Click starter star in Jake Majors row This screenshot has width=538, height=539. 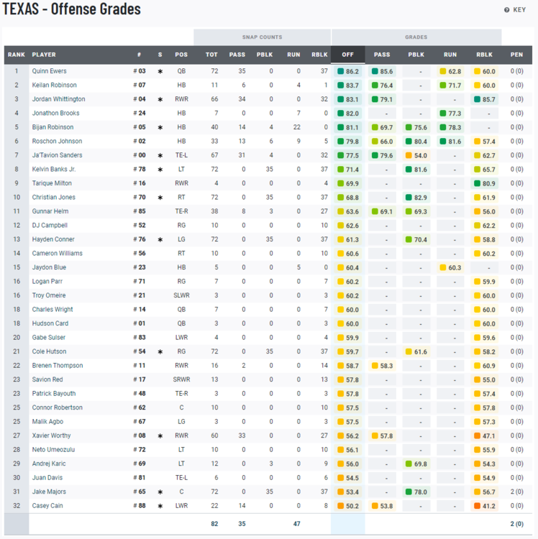coord(160,492)
